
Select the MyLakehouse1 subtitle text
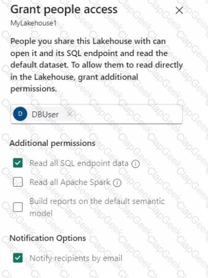(33, 23)
